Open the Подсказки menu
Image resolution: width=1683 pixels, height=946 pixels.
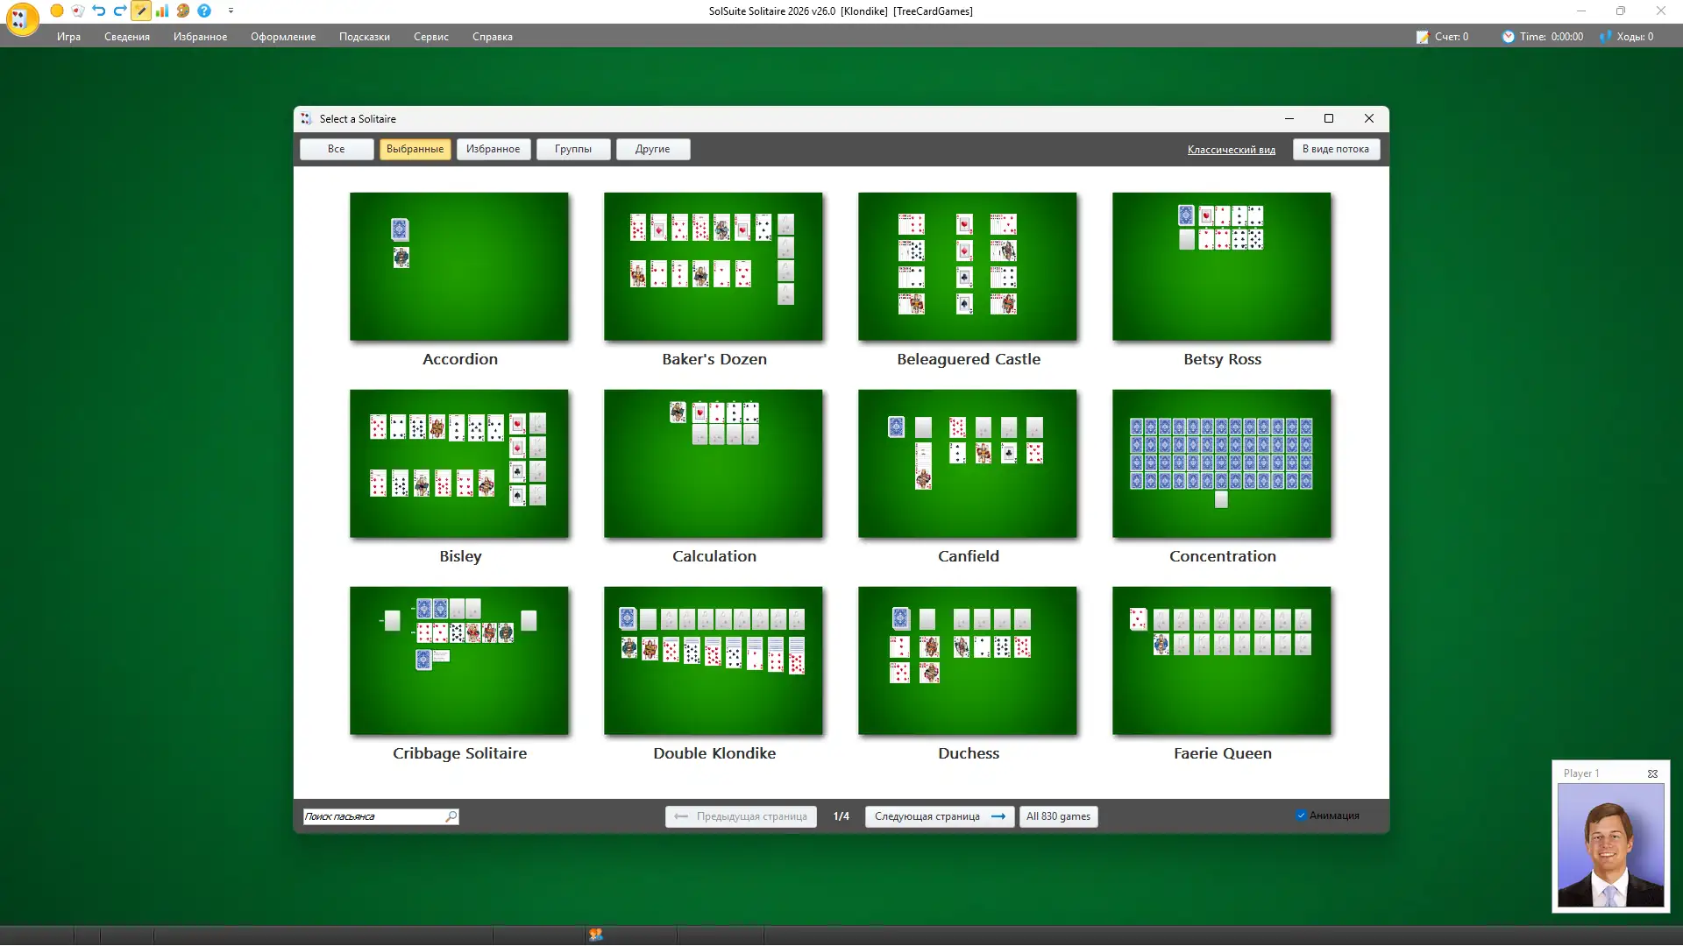coord(364,37)
